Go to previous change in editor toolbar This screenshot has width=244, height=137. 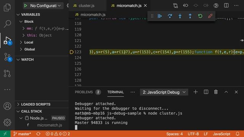click(x=186, y=6)
